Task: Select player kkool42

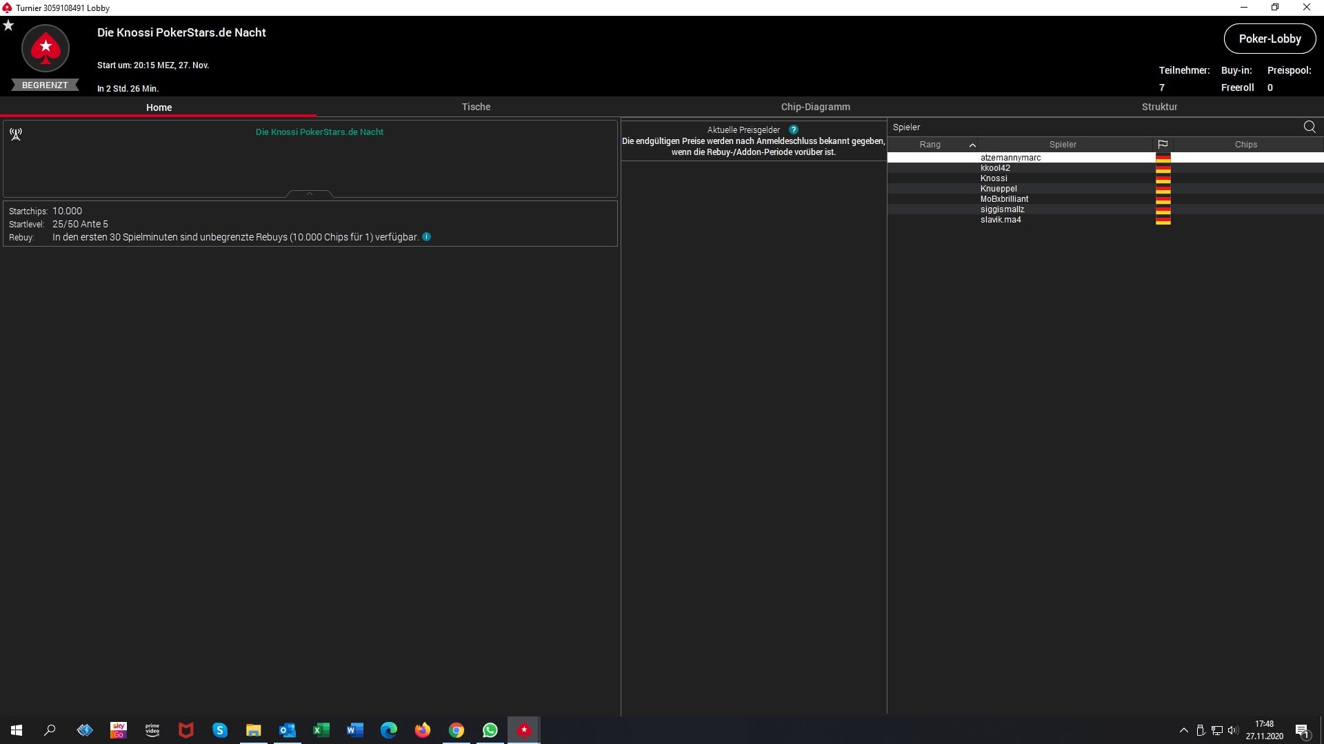Action: (x=1105, y=168)
